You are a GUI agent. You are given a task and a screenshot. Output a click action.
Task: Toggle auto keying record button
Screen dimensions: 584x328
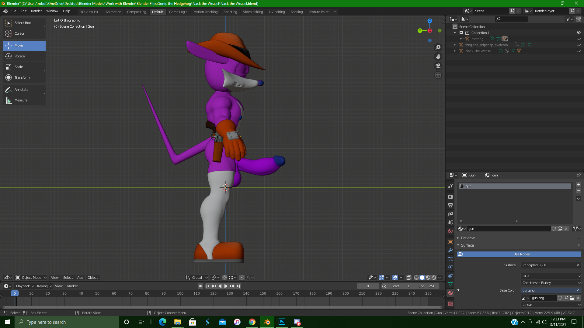[x=200, y=286]
